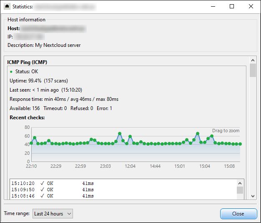Click the 'Status: OK' text

click(x=27, y=72)
